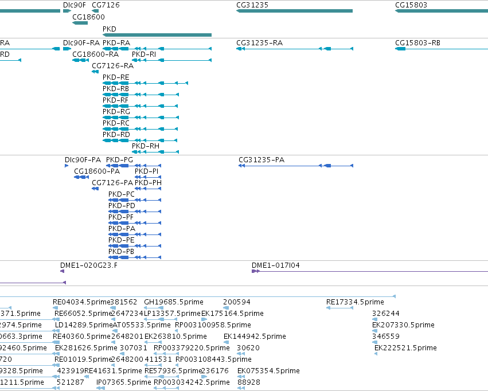Select the Dlc90F gene label
Image resolution: width=488 pixels, height=391 pixels.
tap(75, 5)
